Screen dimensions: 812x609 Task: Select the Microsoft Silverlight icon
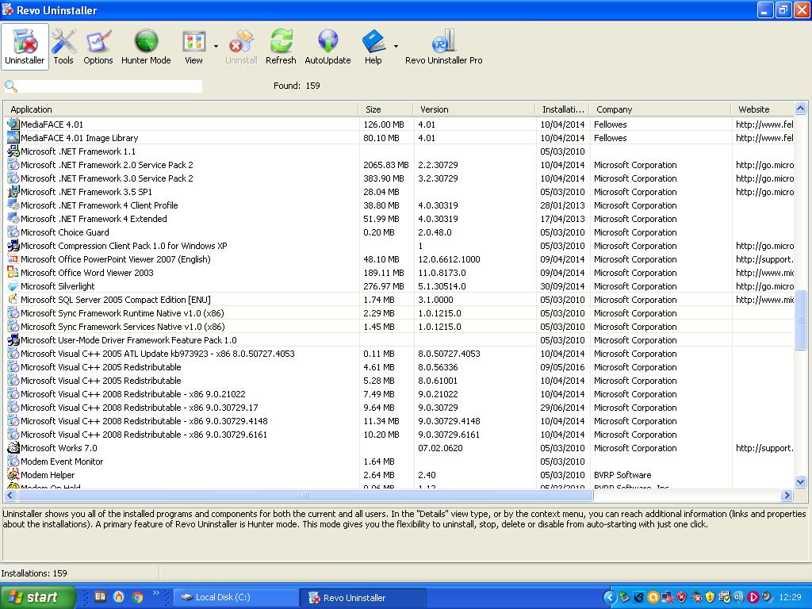coord(13,285)
